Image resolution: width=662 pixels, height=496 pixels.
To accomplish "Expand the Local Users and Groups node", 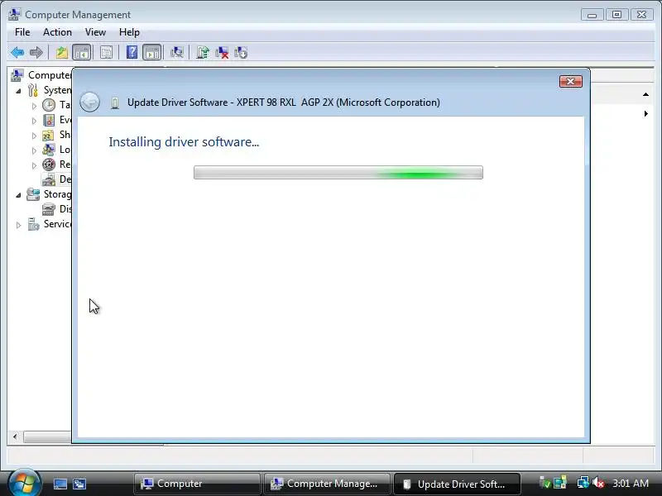I will 34,150.
